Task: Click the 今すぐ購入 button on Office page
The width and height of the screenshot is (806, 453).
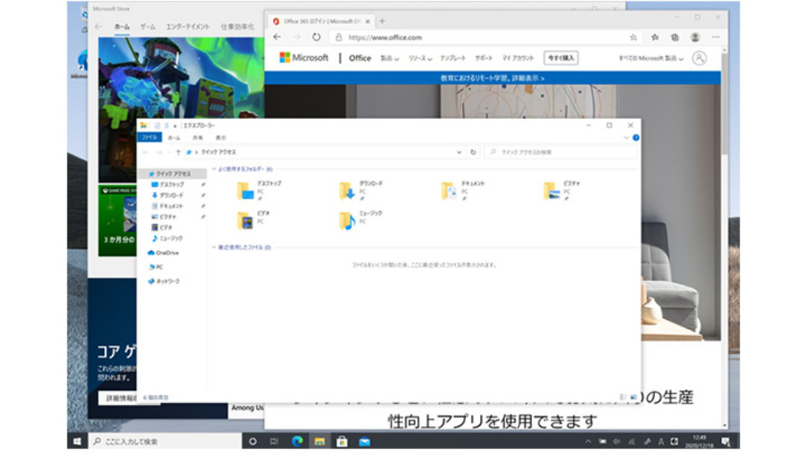Action: click(561, 58)
